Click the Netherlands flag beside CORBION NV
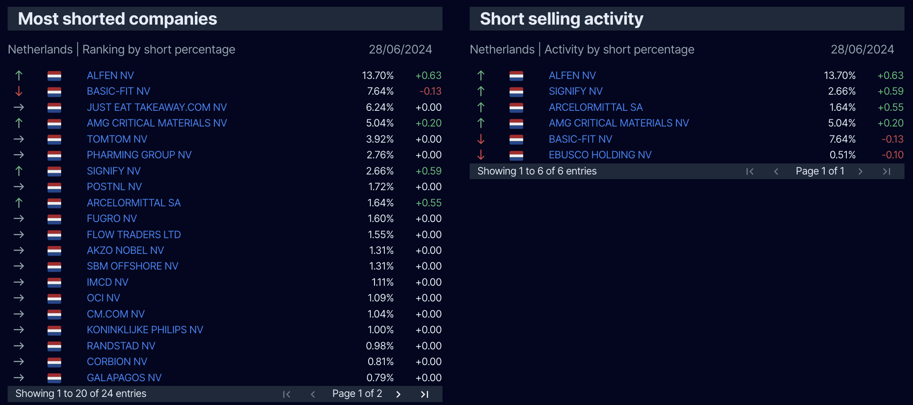The width and height of the screenshot is (913, 405). click(x=54, y=362)
